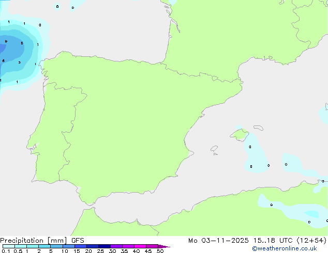This screenshot has height=253, width=328.
Task: Click the 10–15 mm legend color swatch
Action: (x=69, y=246)
